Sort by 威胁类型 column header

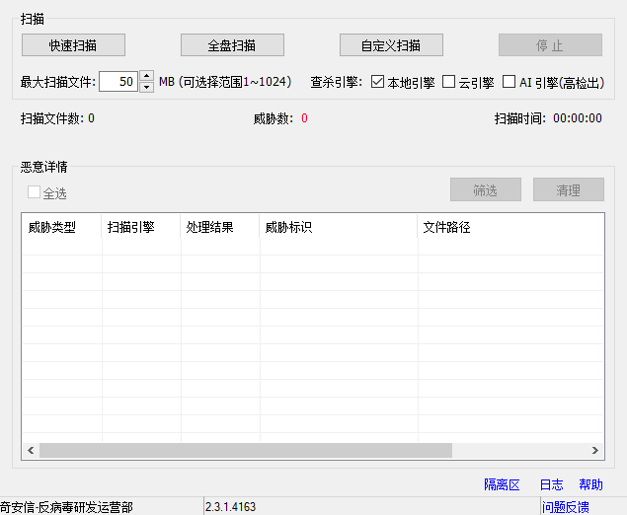tap(61, 227)
